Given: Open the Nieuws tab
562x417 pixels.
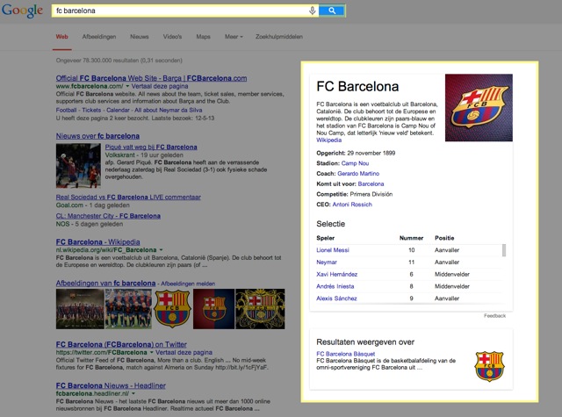Looking at the screenshot, I should pos(140,37).
